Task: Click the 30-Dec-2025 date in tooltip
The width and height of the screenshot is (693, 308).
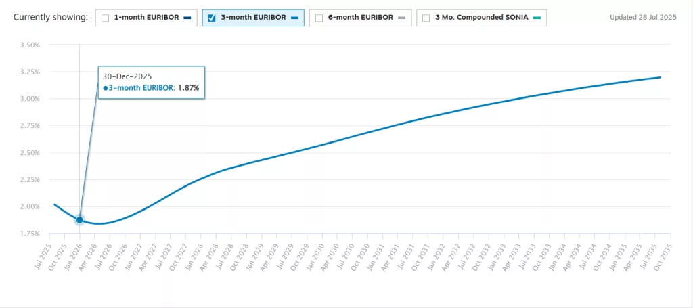Action: (127, 76)
